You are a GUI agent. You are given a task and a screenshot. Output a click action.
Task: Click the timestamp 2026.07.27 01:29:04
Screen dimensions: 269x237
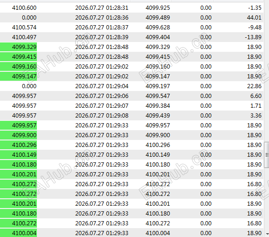(x=102, y=86)
